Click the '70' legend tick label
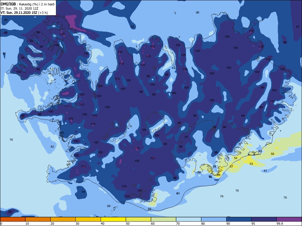This screenshot has height=226, width=302. point(178,224)
